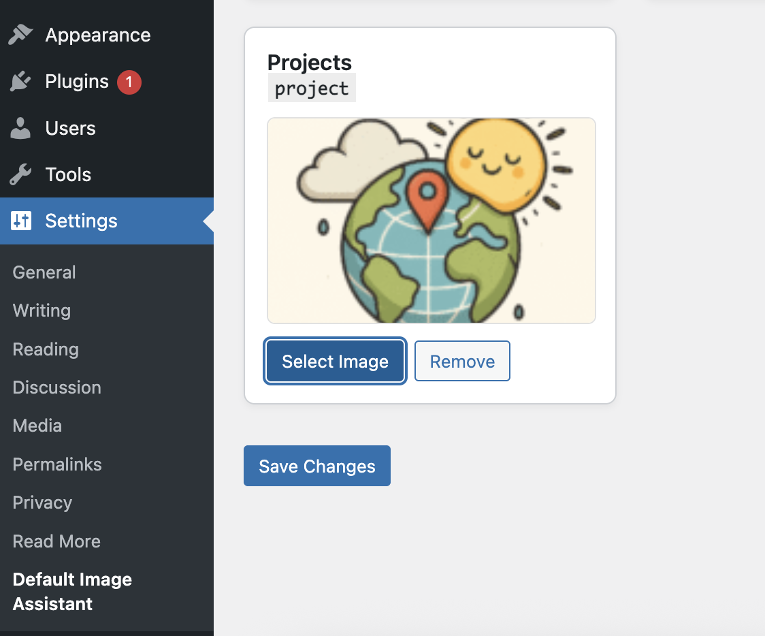Remove the current default project image
Viewport: 765px width, 636px height.
(462, 361)
